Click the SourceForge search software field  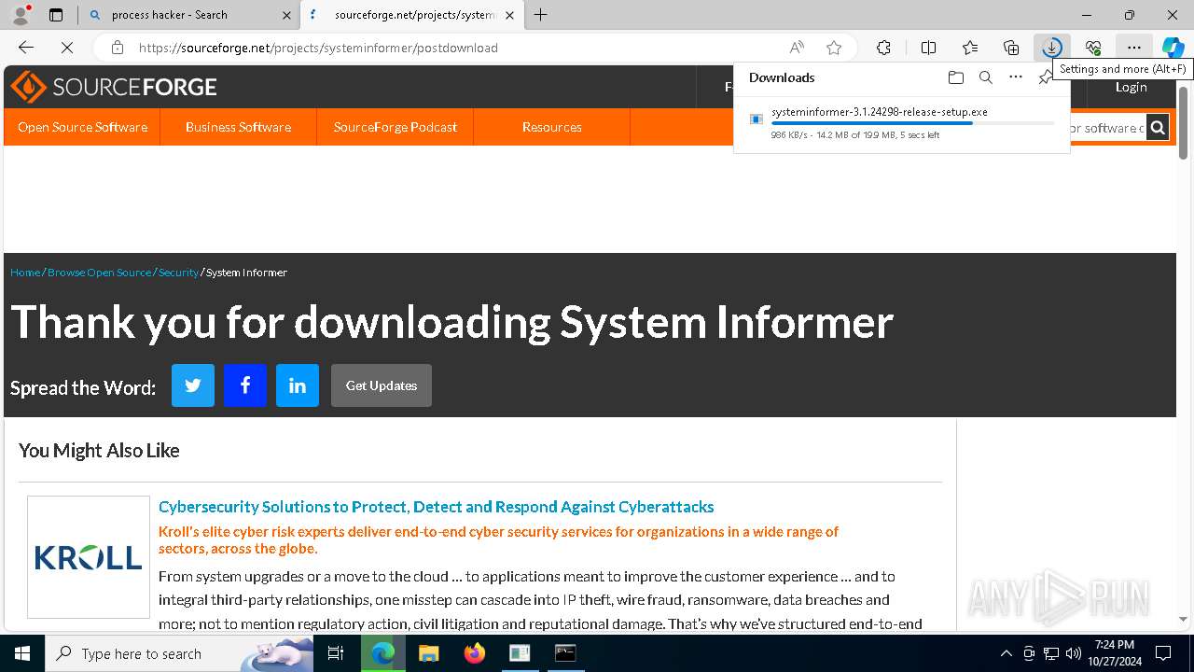pos(1107,128)
